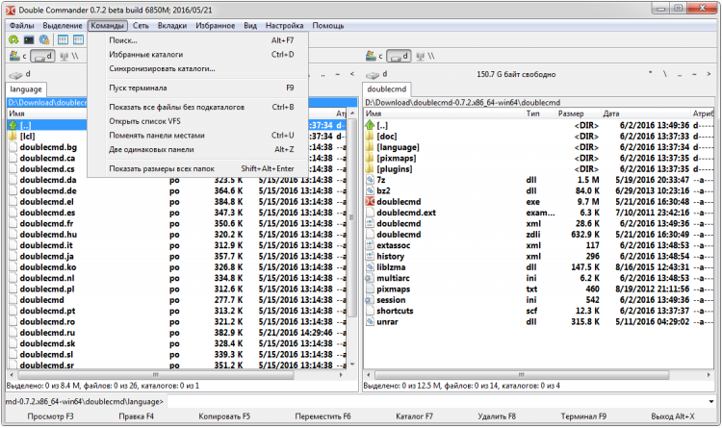Screen dimensions: 722x428
Task: Click the Просмотр F3 button
Action: [51, 416]
